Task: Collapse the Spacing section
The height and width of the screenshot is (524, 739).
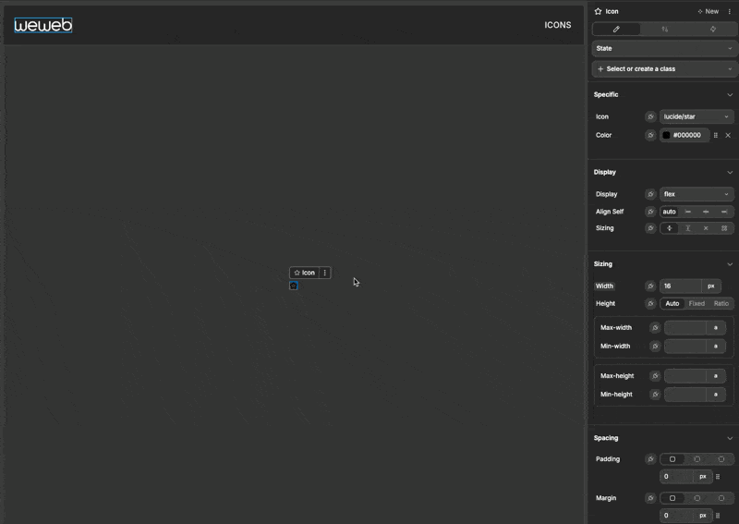Action: pos(729,439)
